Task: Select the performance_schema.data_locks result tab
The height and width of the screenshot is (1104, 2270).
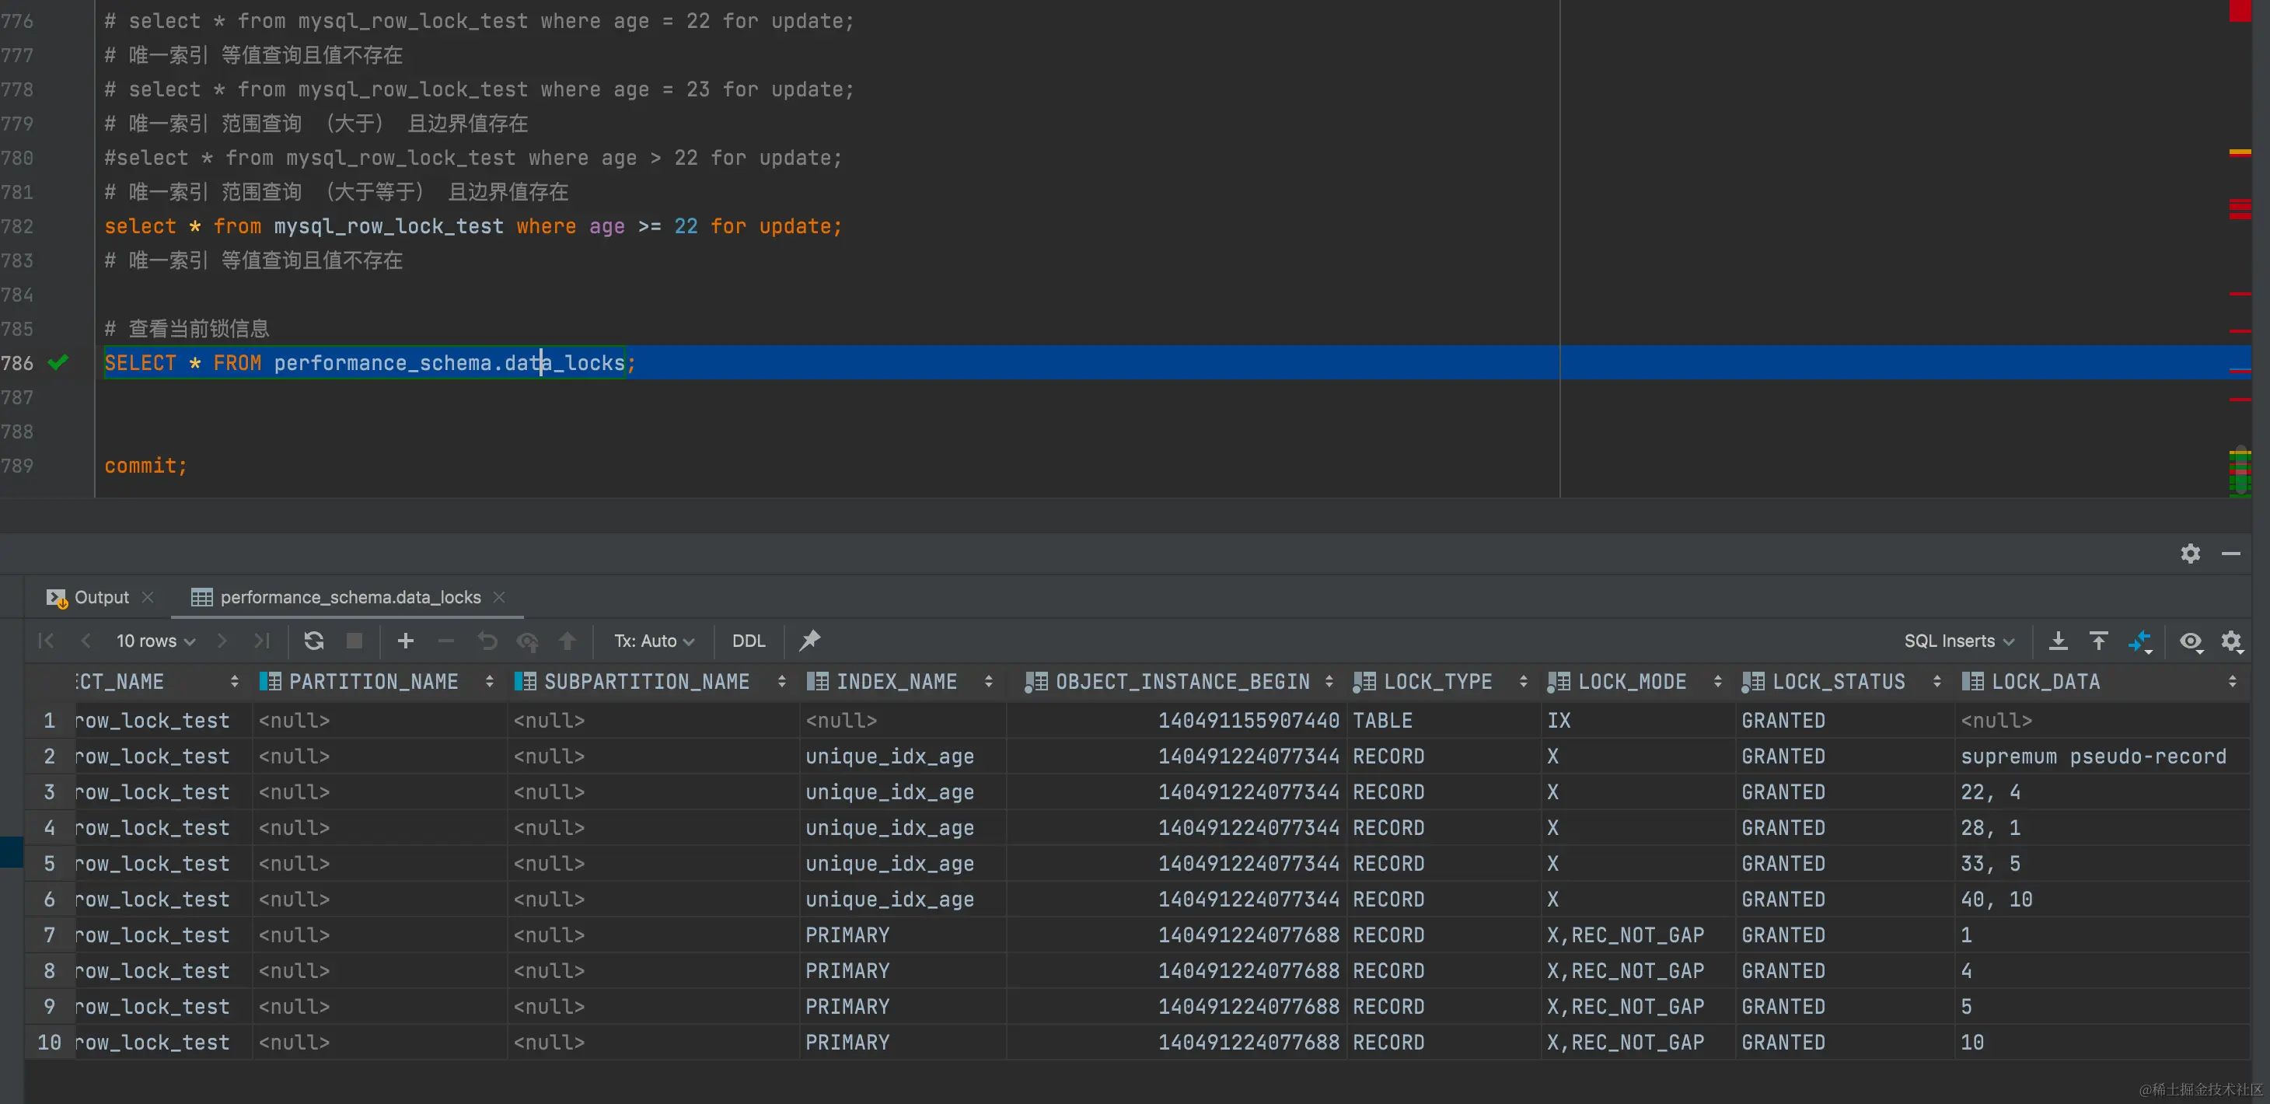Action: (x=349, y=596)
